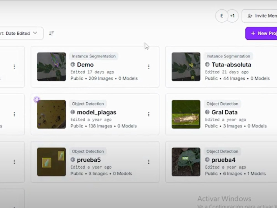Click the prueba5 project title
277x208 pixels.
pos(89,160)
